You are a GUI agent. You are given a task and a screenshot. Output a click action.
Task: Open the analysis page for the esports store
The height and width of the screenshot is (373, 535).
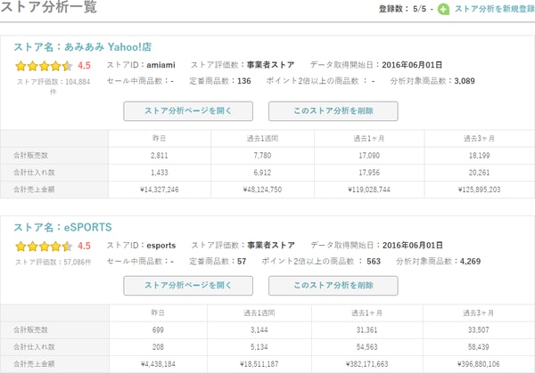click(188, 286)
